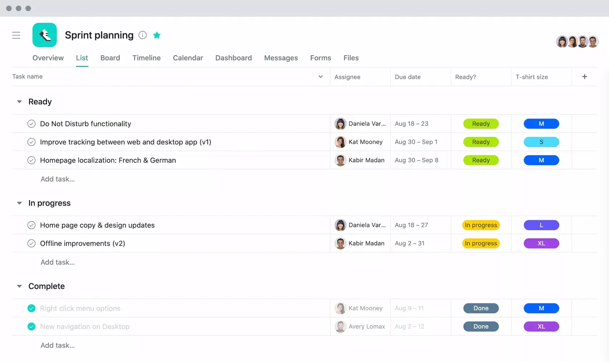Mark Home page copy & design updates complete

tap(32, 225)
